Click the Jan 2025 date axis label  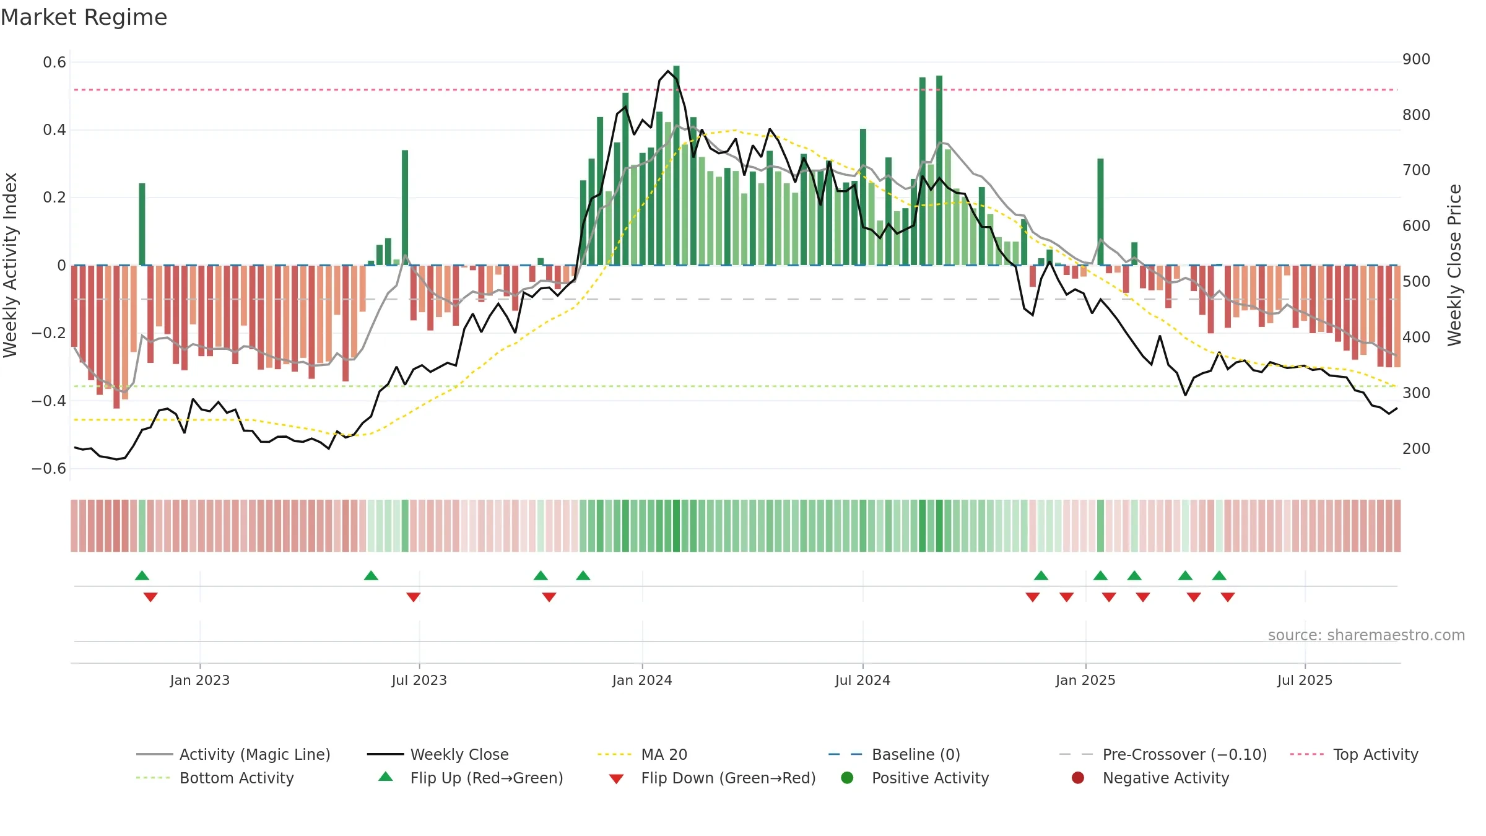point(1085,680)
